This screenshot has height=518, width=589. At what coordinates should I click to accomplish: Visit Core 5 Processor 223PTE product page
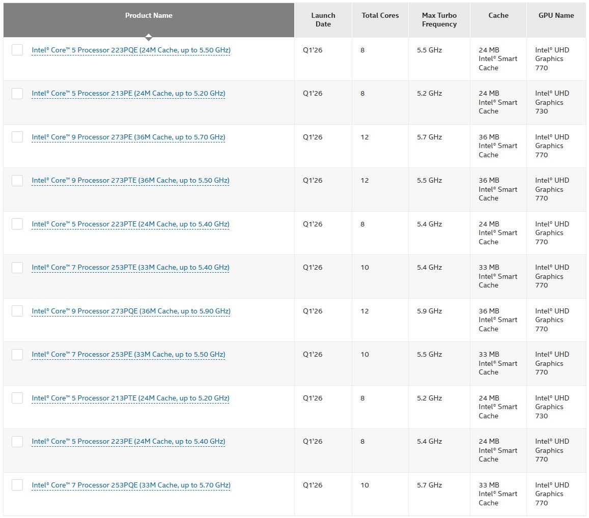130,224
